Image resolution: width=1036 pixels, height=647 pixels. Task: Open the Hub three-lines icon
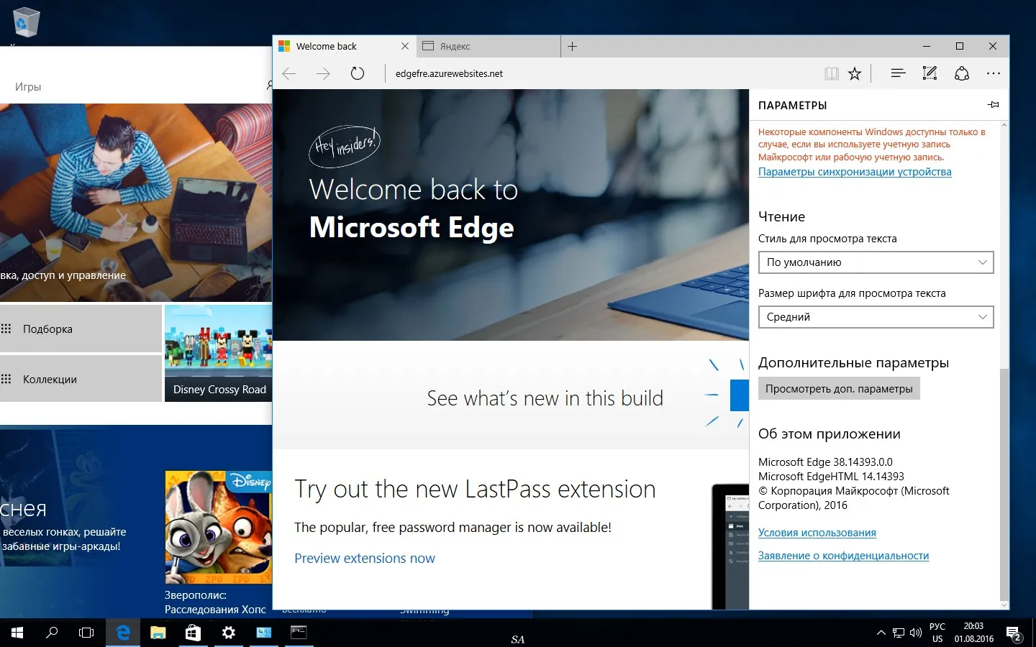pyautogui.click(x=898, y=73)
